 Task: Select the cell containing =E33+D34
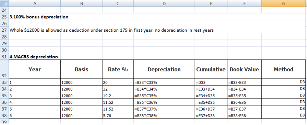(x=211, y=89)
